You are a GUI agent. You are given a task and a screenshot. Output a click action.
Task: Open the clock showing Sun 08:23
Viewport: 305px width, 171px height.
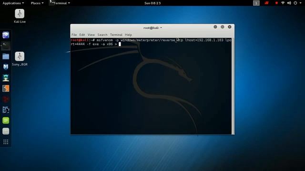click(x=152, y=3)
